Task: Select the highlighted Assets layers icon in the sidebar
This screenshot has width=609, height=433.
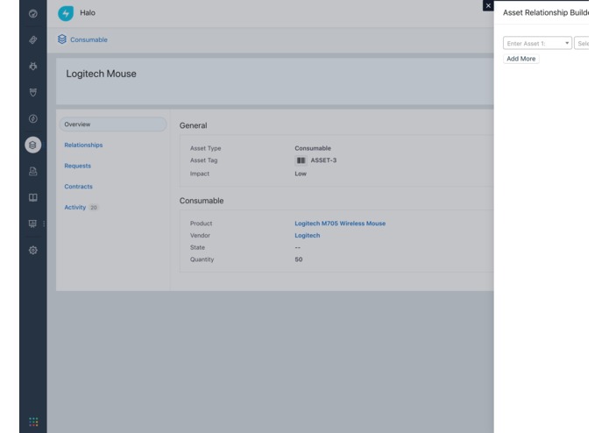Action: point(33,145)
